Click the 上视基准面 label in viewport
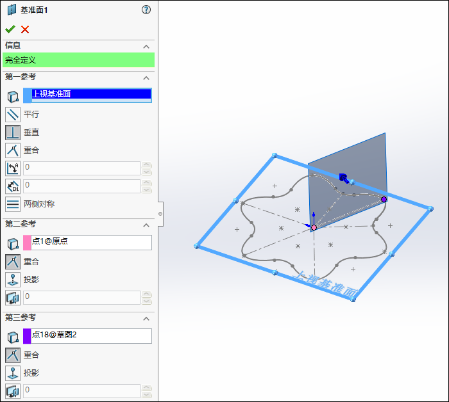 pyautogui.click(x=326, y=284)
